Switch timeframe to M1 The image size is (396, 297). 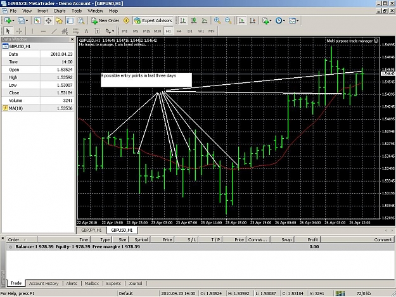pyautogui.click(x=125, y=31)
